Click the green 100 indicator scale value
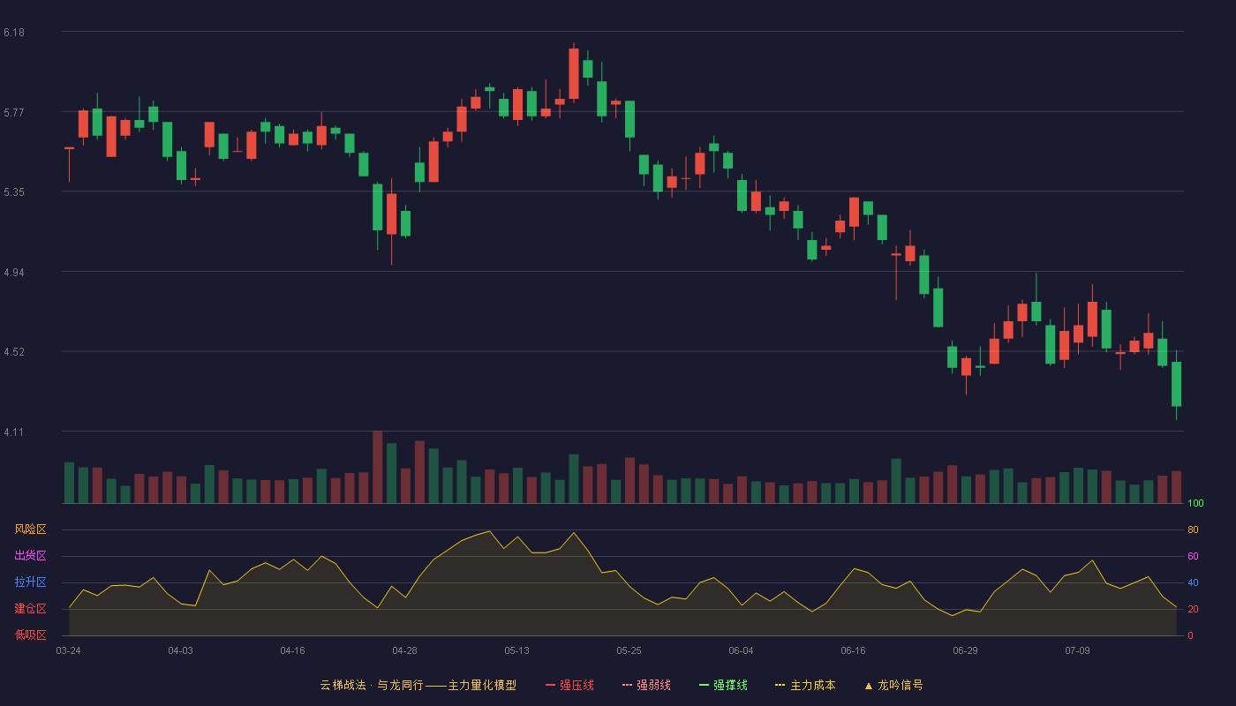The image size is (1236, 706). pyautogui.click(x=1195, y=503)
